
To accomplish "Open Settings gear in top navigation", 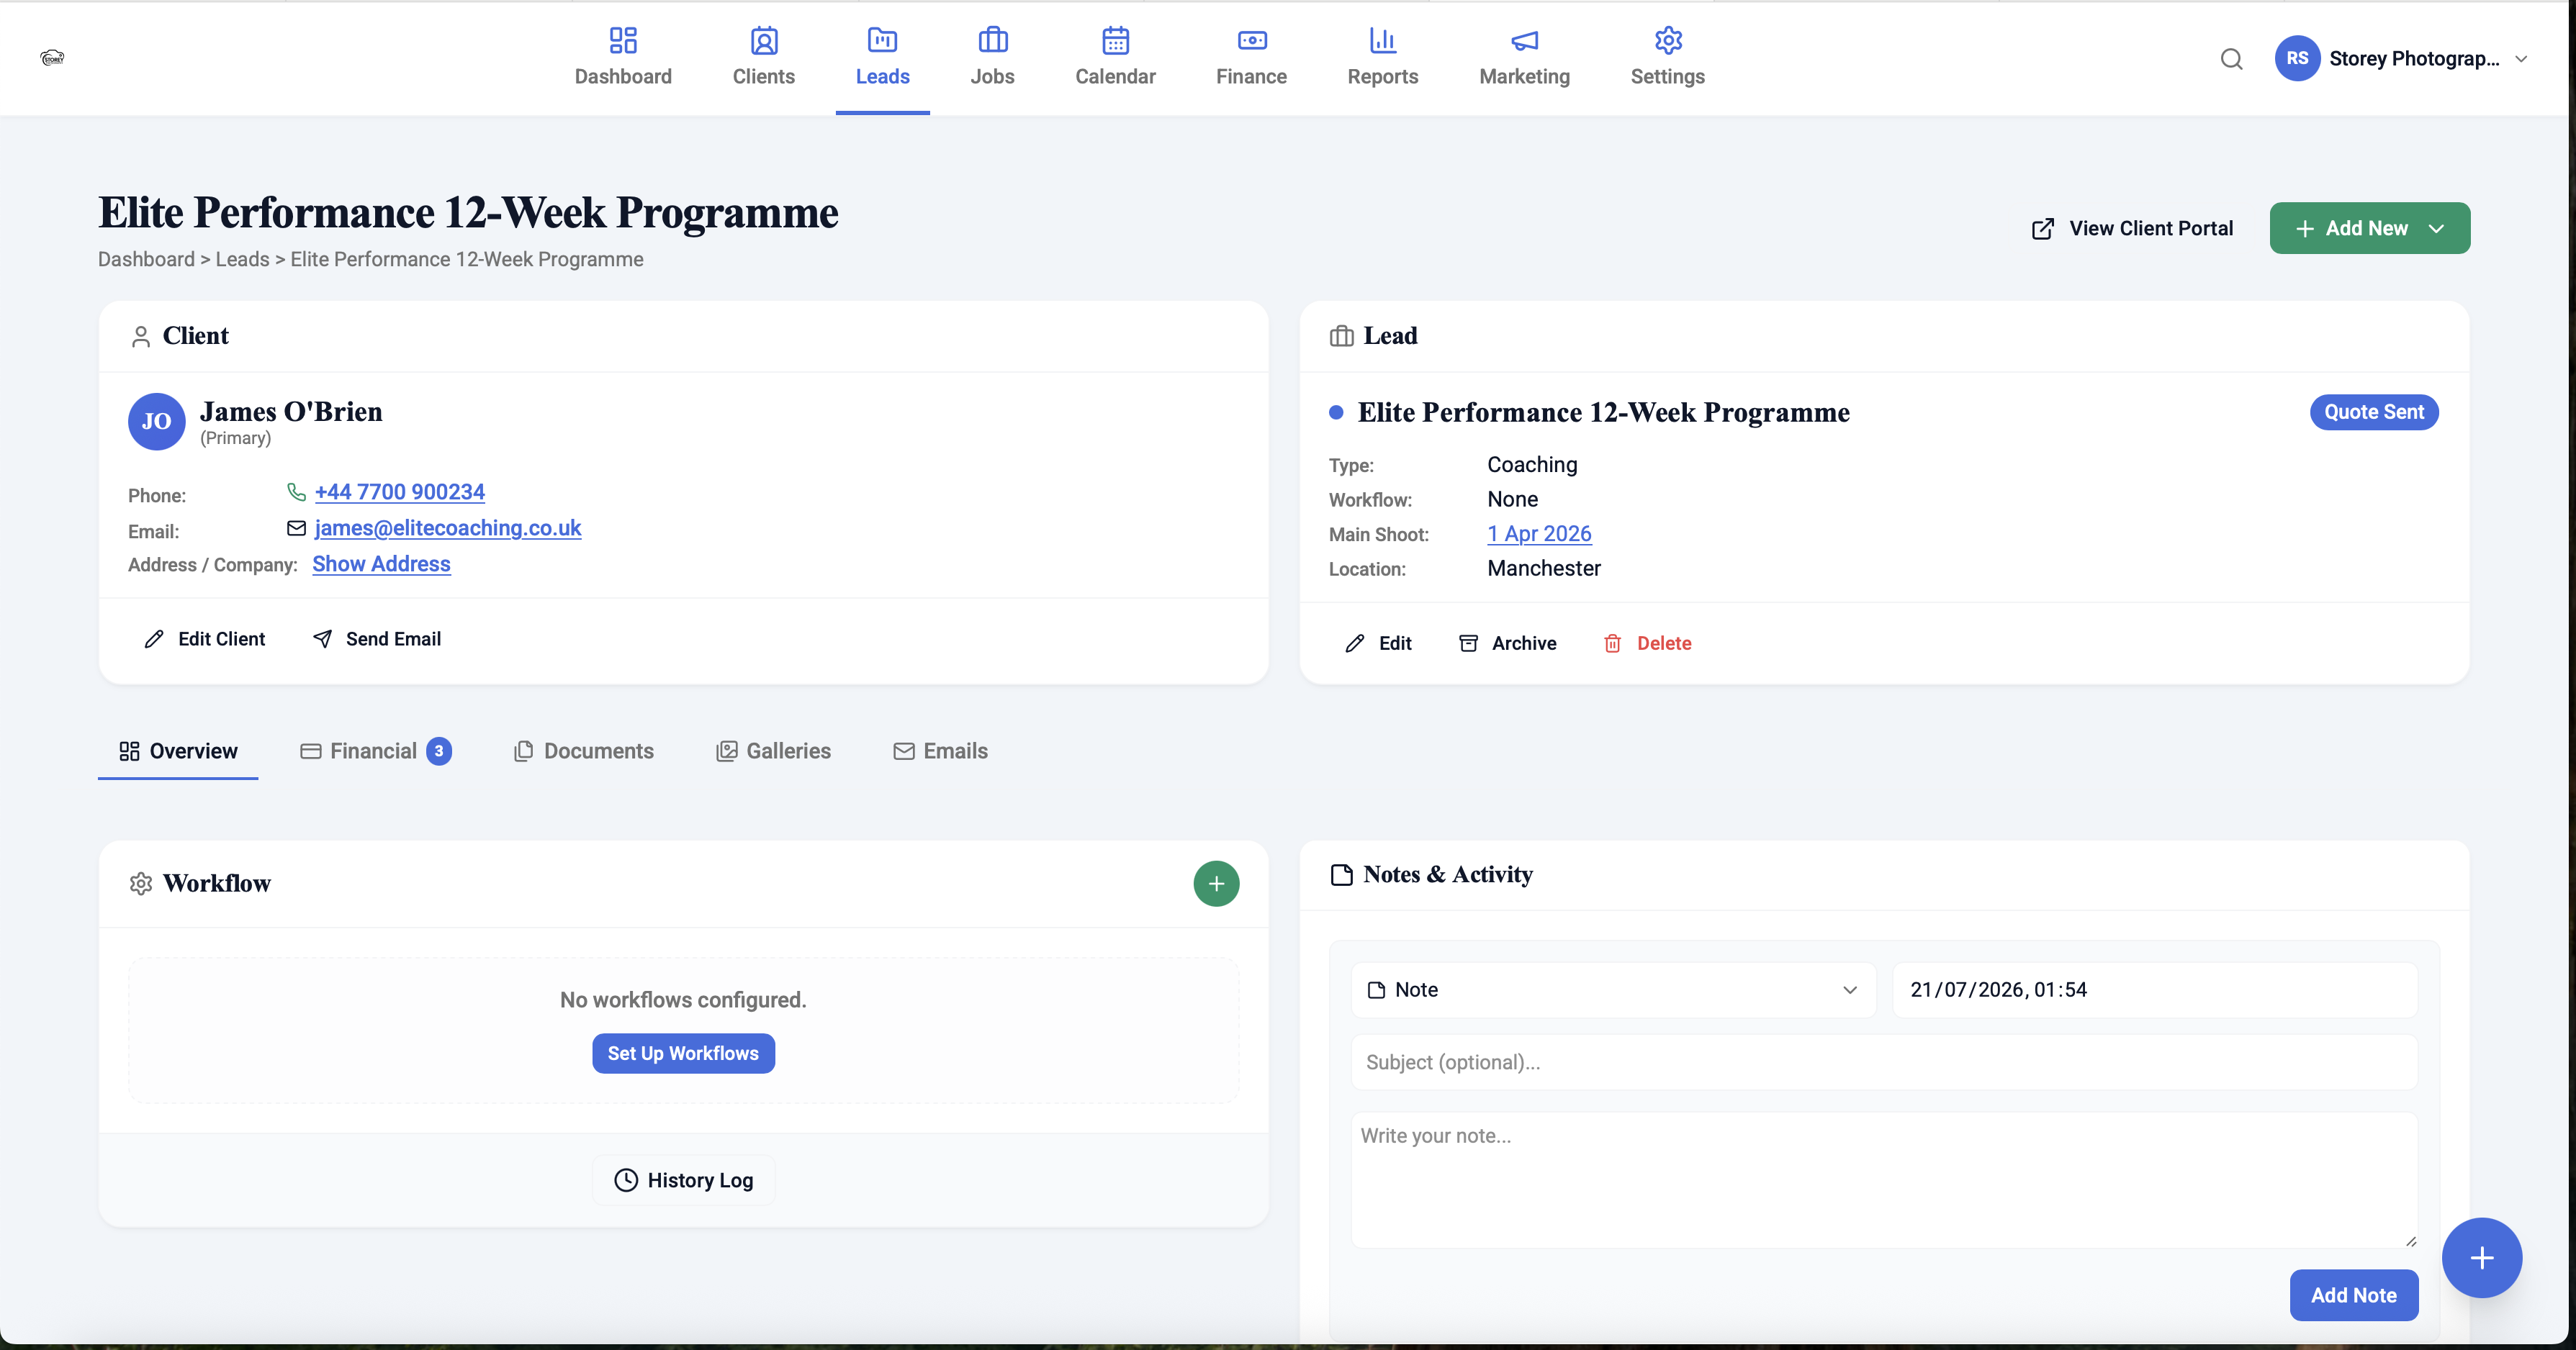I will pyautogui.click(x=1667, y=40).
